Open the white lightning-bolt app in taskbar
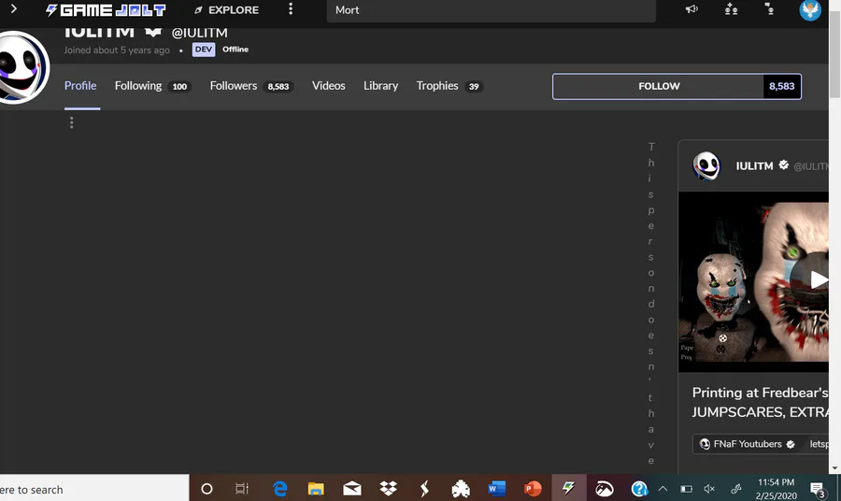This screenshot has height=501, width=841. pyautogui.click(x=424, y=489)
